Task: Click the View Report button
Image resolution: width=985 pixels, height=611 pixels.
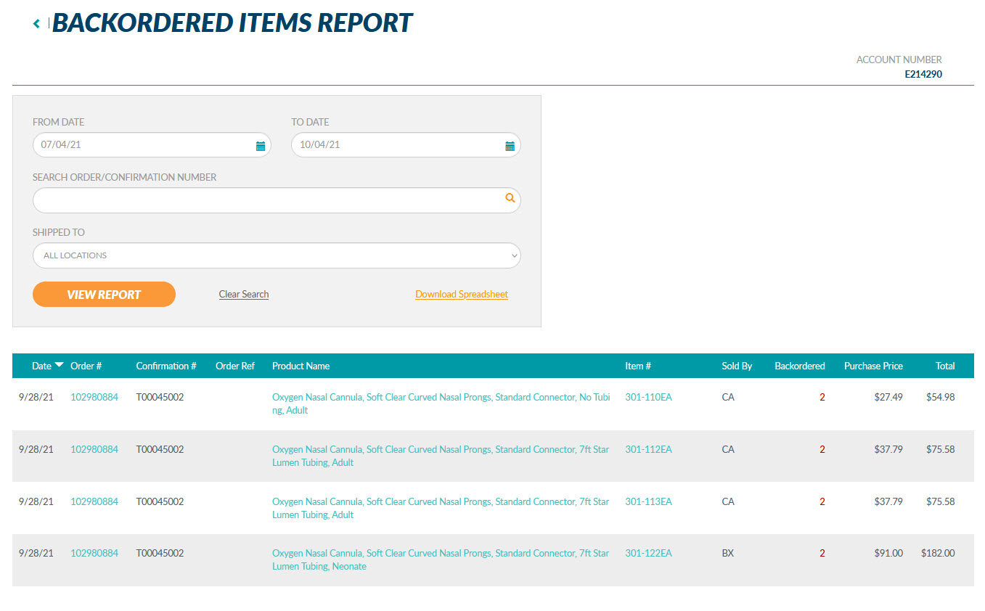Action: [104, 295]
